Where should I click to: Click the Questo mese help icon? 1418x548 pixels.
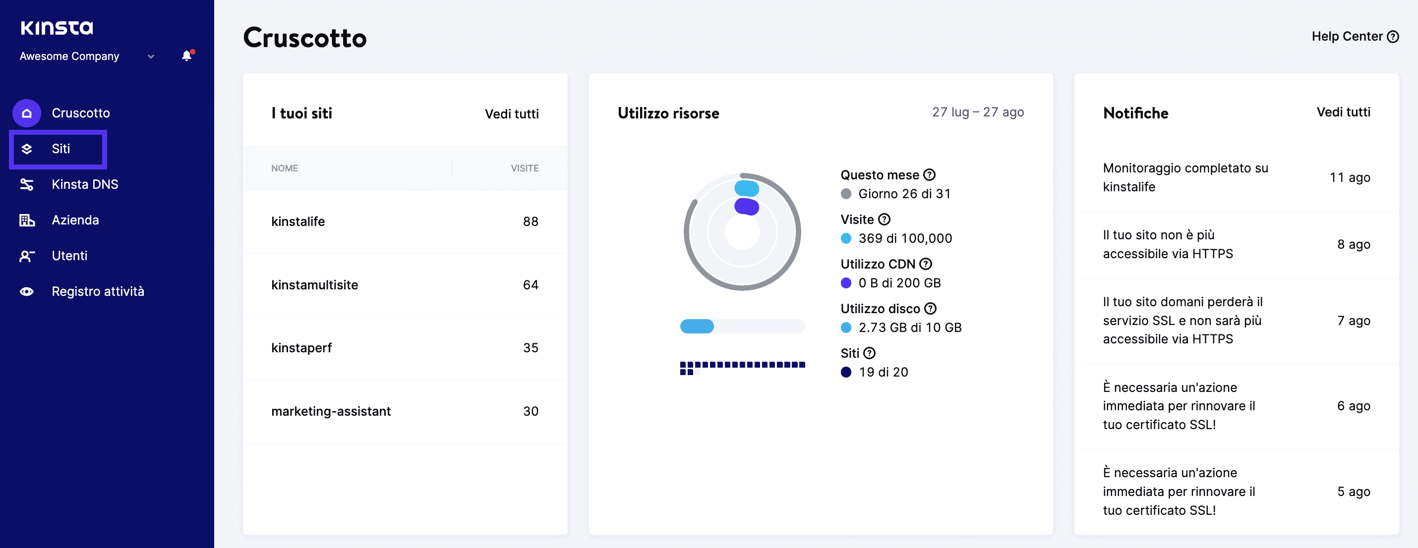tap(930, 175)
